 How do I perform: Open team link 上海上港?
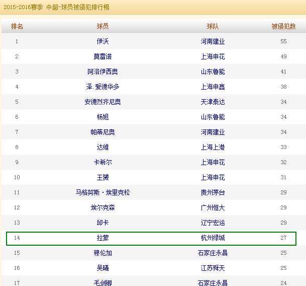coord(213,147)
